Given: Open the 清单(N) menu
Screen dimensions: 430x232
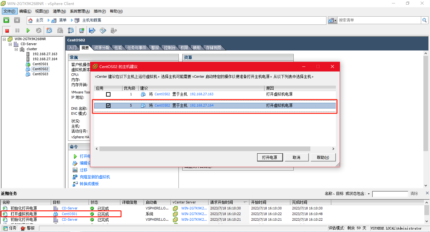Looking at the screenshot, I should click(59, 11).
